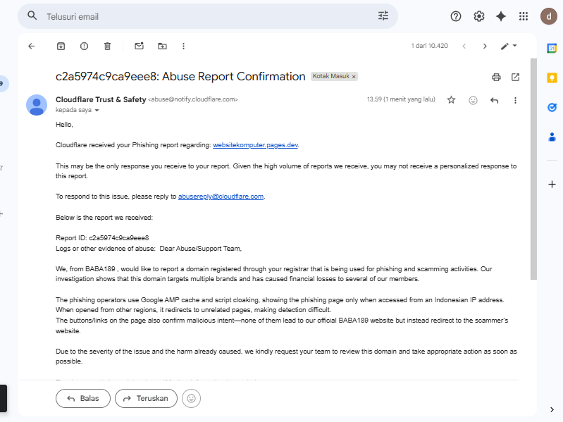
Task: Click the 1 dari 10.420 counter
Action: click(429, 46)
